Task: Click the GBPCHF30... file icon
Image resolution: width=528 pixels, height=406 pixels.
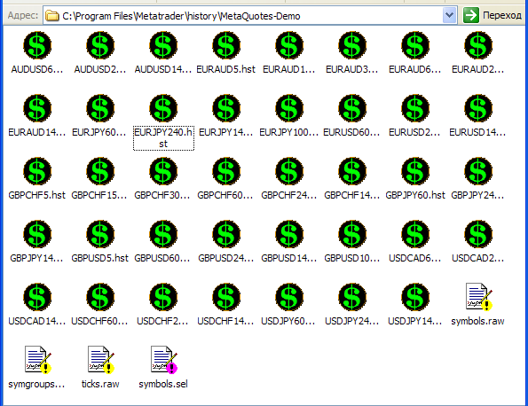Action: coord(163,171)
